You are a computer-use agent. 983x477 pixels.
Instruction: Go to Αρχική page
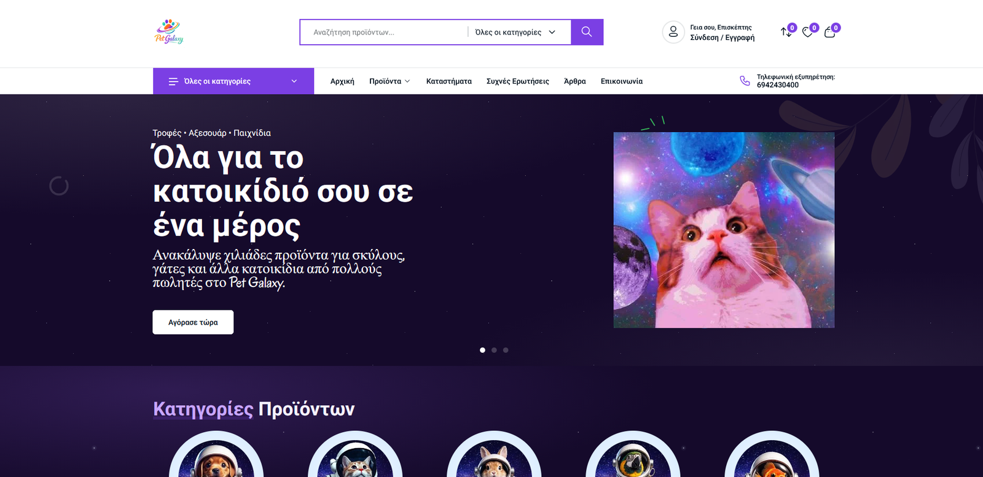click(x=342, y=81)
